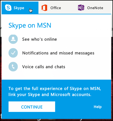113x121 pixels.
Task: Click the "Skype on MSN" heading
Action: (x=30, y=26)
